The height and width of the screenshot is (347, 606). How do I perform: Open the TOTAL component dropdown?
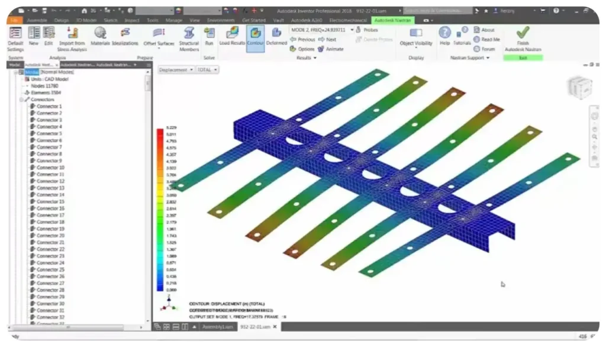tap(208, 70)
